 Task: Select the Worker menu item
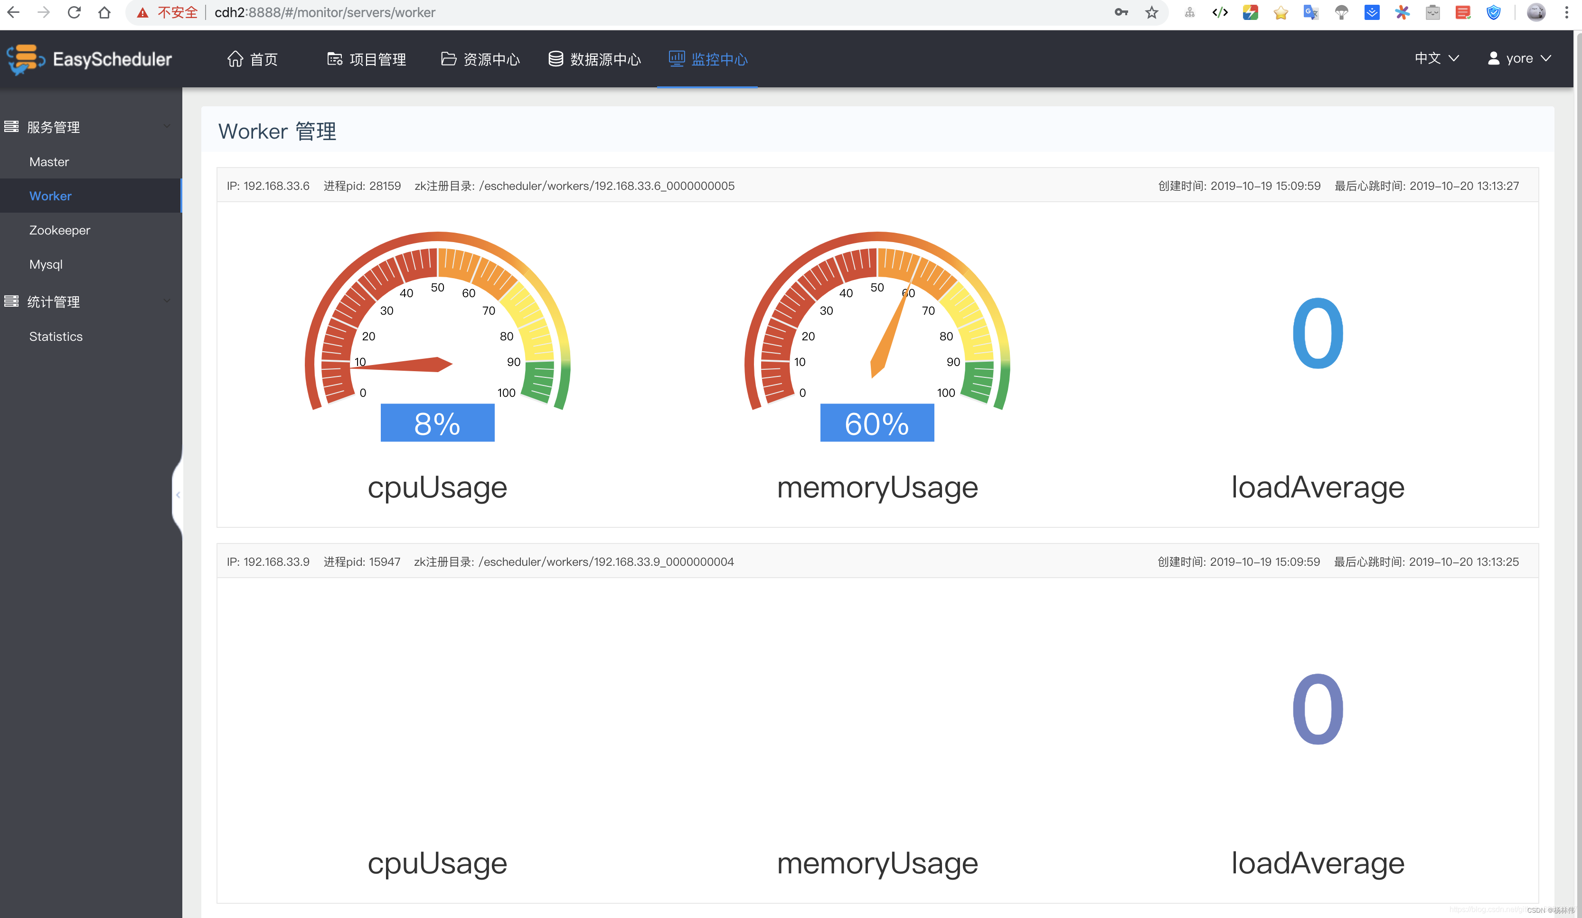[x=50, y=196]
